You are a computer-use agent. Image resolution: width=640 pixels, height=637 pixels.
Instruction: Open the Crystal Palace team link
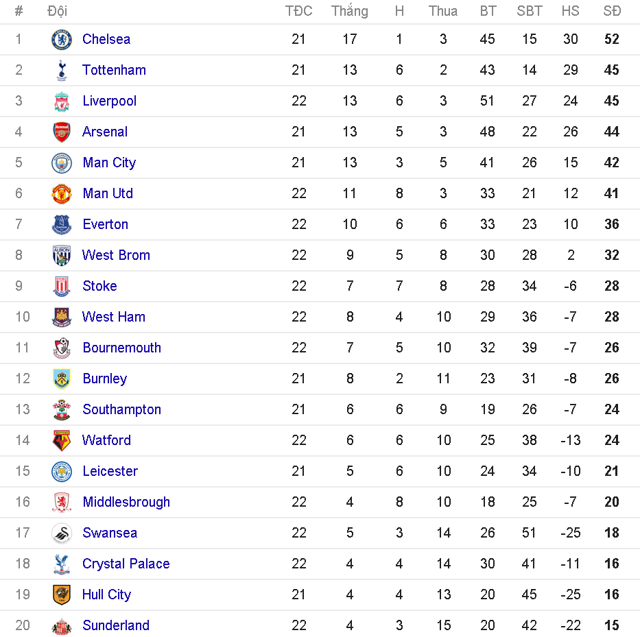(126, 564)
